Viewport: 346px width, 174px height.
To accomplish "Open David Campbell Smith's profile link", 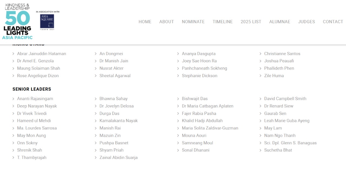I will point(285,99).
